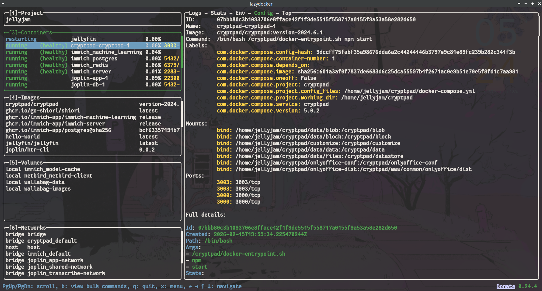Select the immich_model-cache volume
The width and height of the screenshot is (542, 291).
(x=93, y=169)
